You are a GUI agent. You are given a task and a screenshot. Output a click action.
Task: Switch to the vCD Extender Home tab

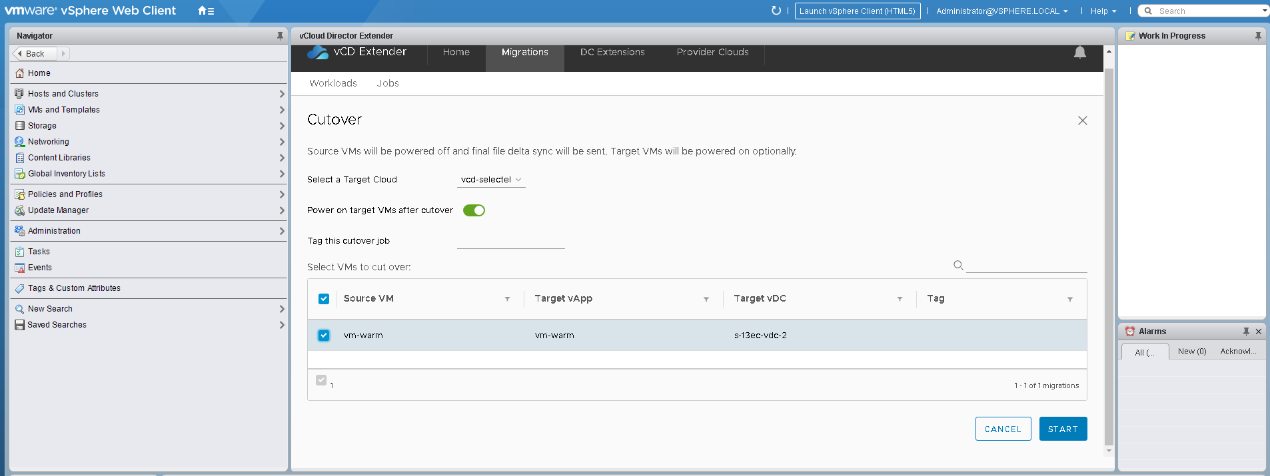click(x=456, y=53)
